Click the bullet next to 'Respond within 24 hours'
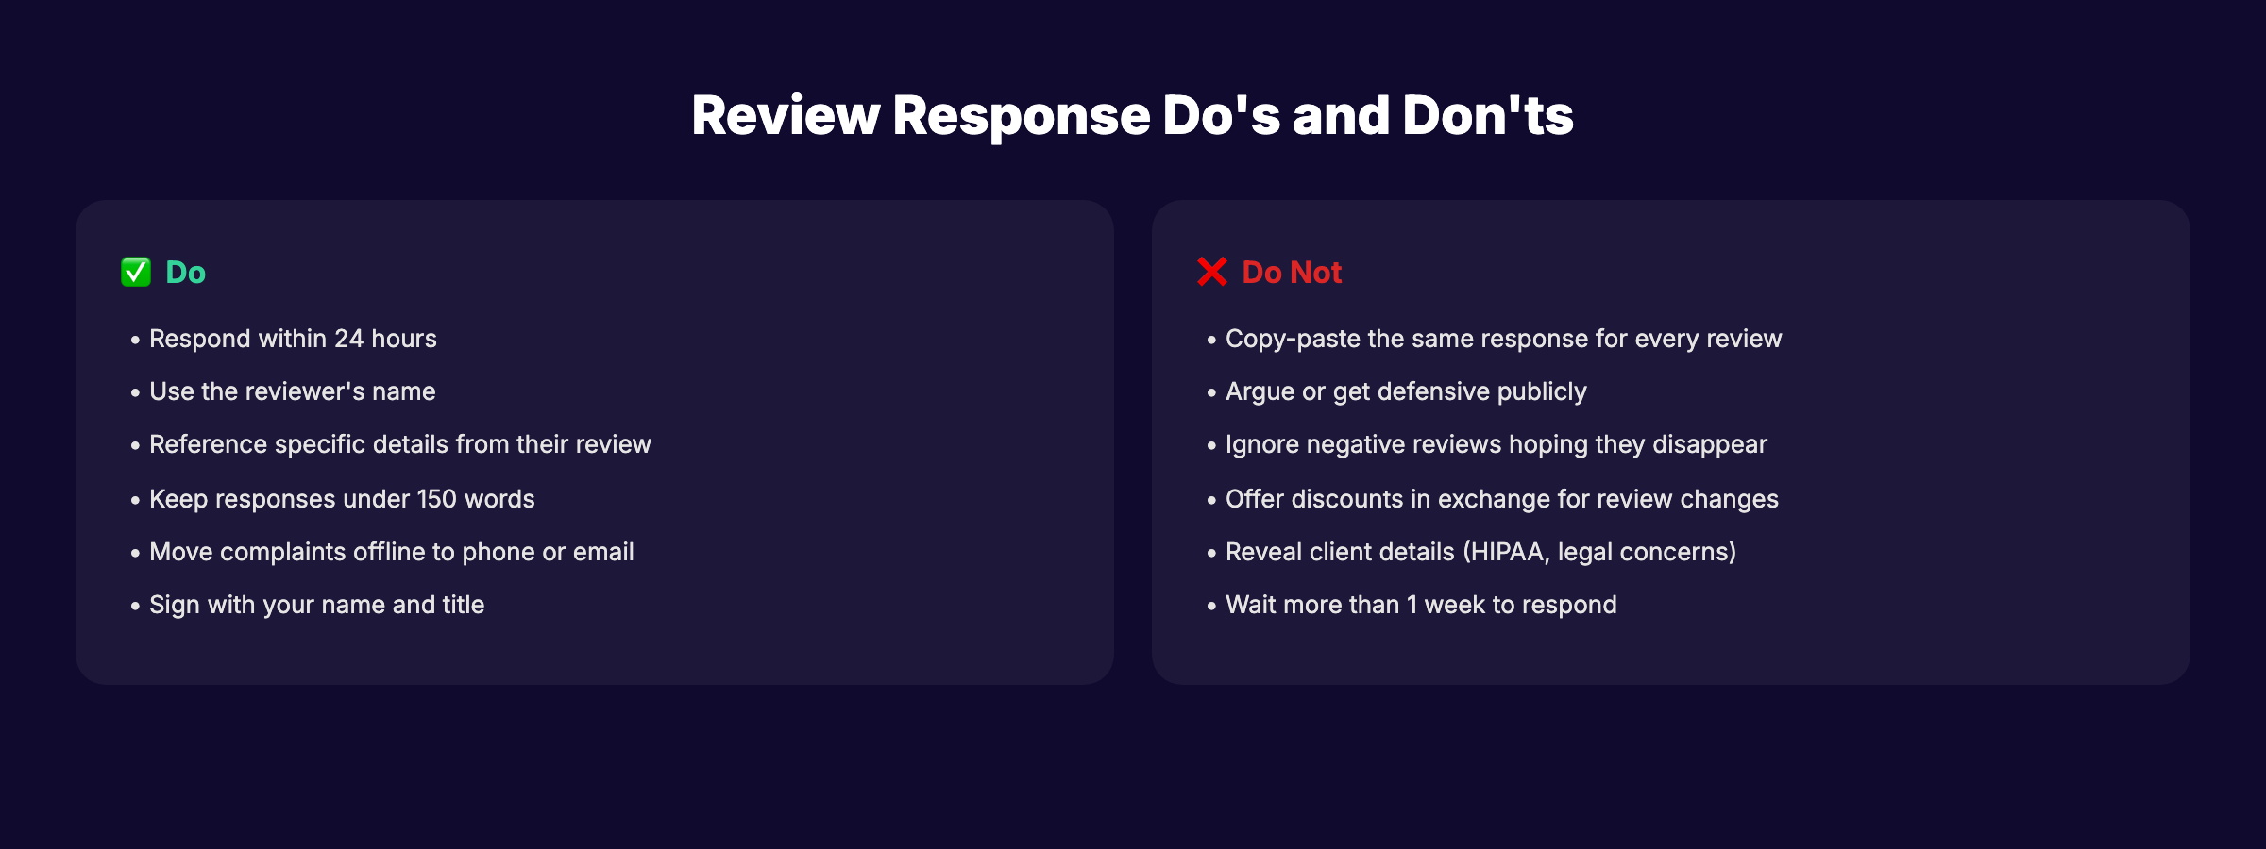 133,339
